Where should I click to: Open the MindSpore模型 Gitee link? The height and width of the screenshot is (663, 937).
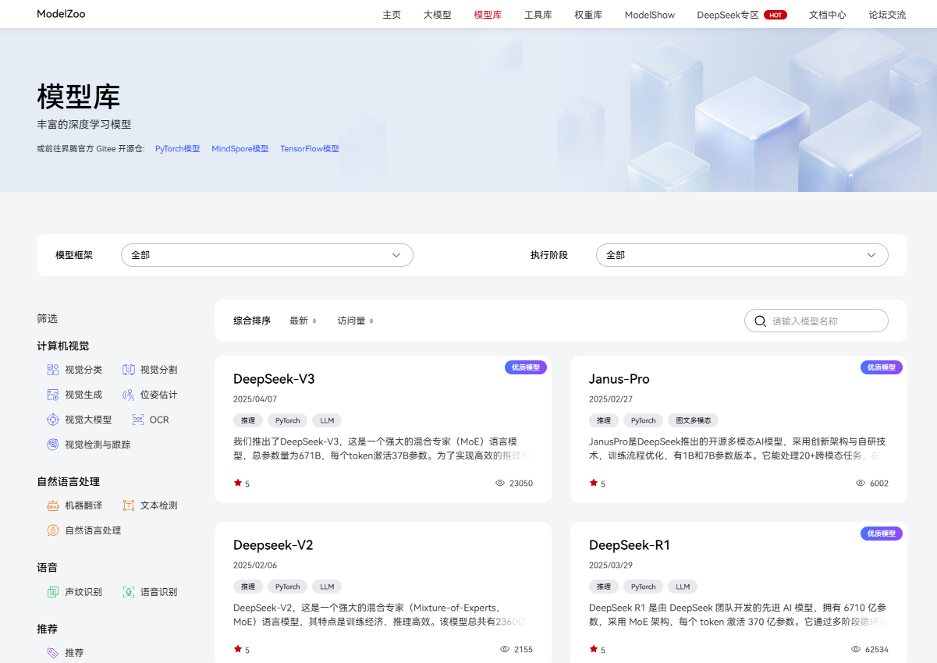240,149
